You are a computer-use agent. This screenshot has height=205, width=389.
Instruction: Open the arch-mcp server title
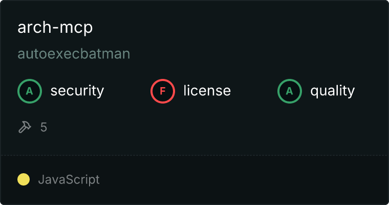(x=55, y=28)
